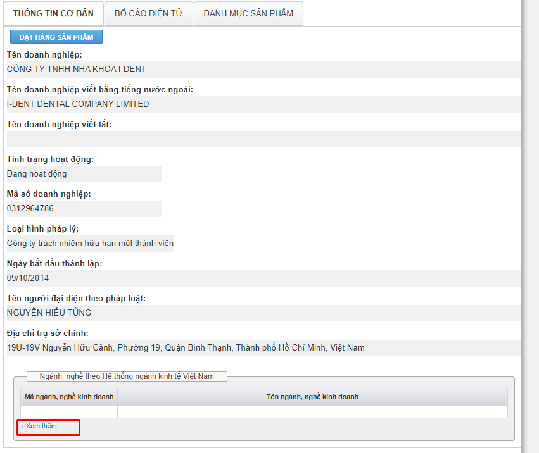
Task: Select the THÔNG TIN CƠ BẢN tab
Action: 53,13
